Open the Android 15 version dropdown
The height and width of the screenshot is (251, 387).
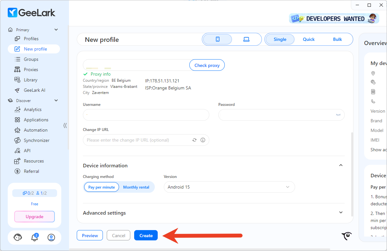229,187
